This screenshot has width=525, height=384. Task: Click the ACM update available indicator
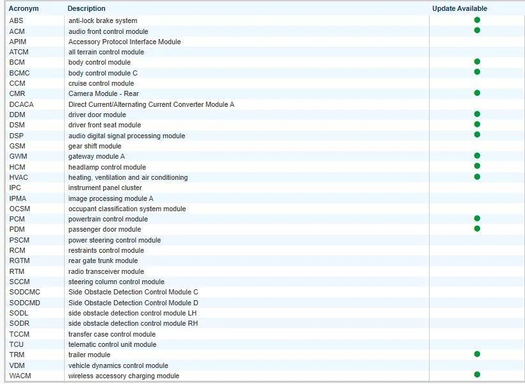[x=477, y=30]
